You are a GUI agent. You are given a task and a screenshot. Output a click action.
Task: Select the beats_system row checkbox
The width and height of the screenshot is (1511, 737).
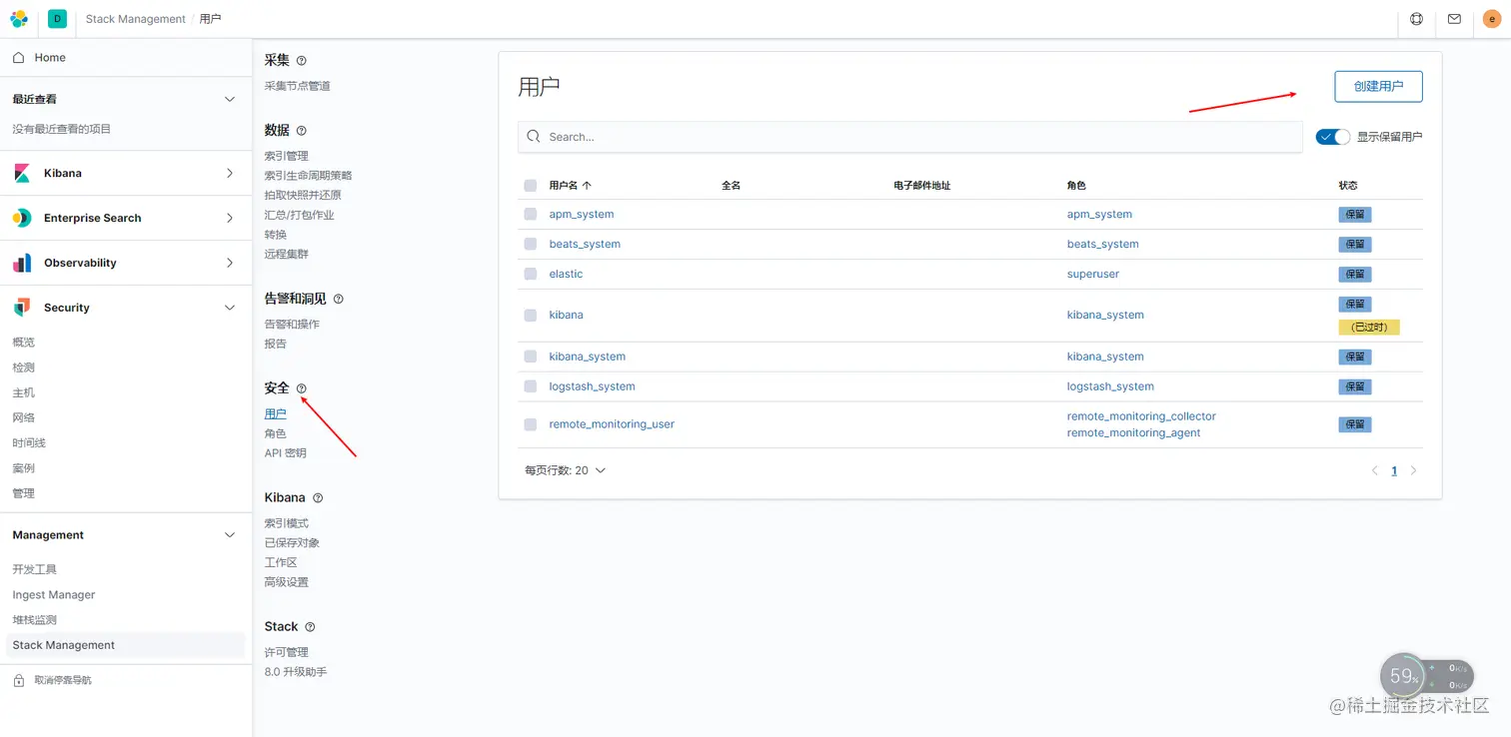pos(531,245)
